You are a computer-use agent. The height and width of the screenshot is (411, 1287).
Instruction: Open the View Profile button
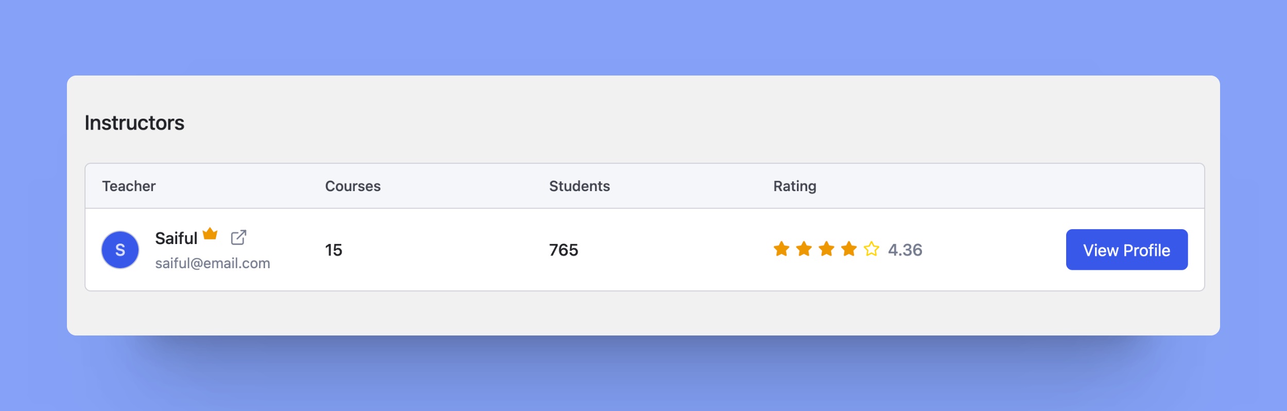(x=1127, y=250)
